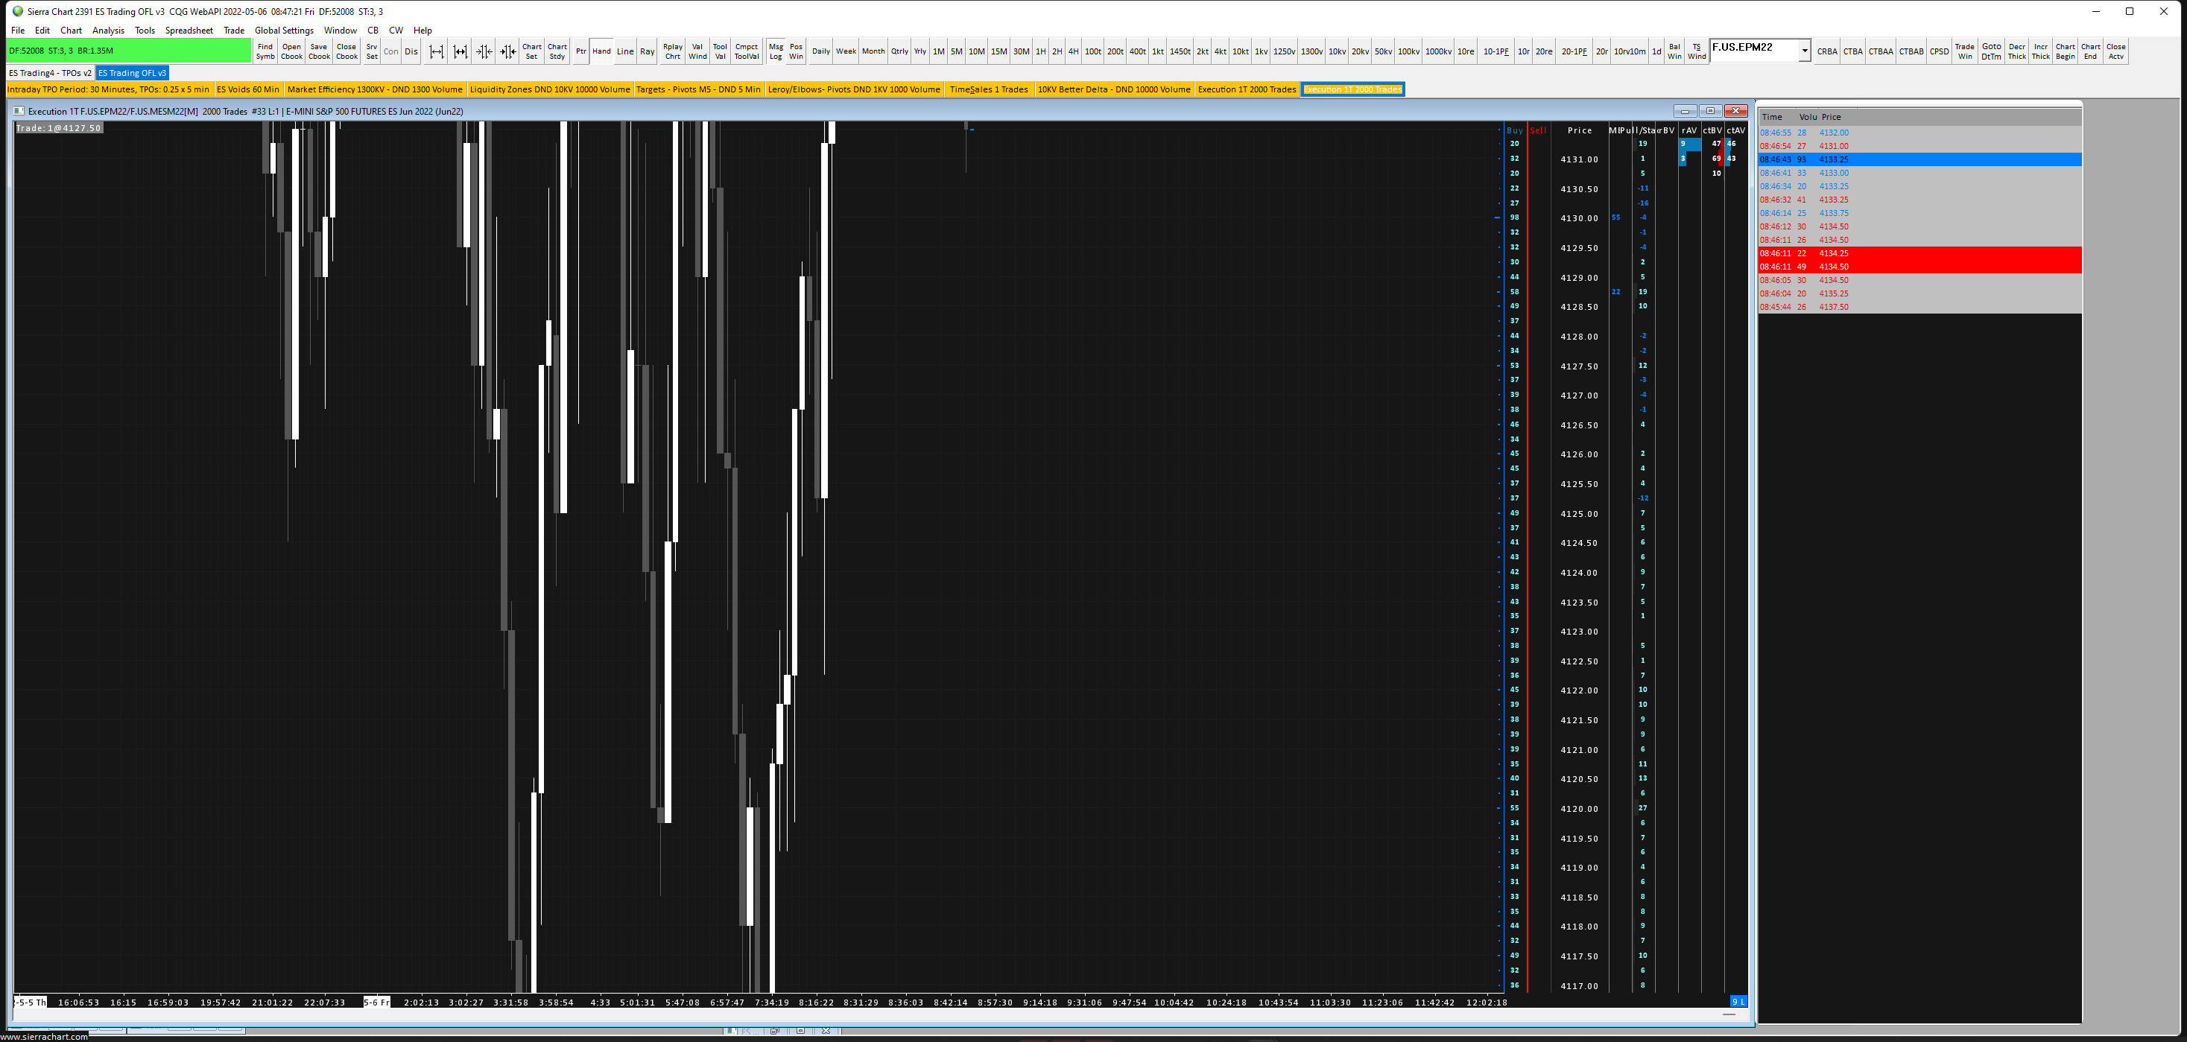Switch to ES Trading4 - TPOs v2 tab
This screenshot has width=2187, height=1042.
click(x=50, y=73)
